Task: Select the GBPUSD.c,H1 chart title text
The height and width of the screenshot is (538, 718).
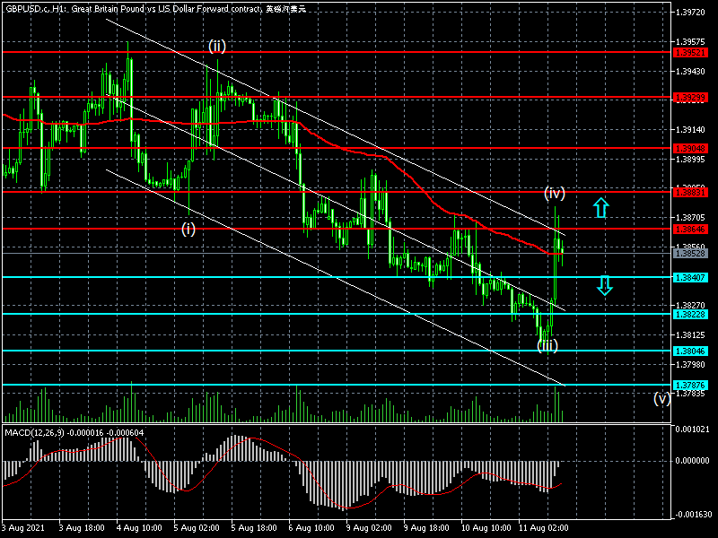Action: [x=155, y=8]
